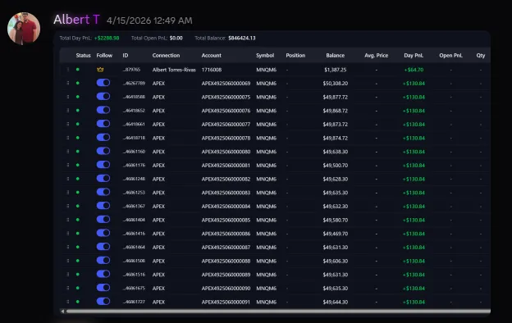Sort by the Qty column header

481,56
